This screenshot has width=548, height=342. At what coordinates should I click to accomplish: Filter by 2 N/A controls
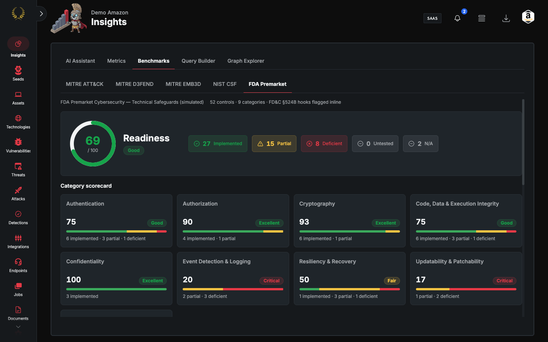pos(421,144)
